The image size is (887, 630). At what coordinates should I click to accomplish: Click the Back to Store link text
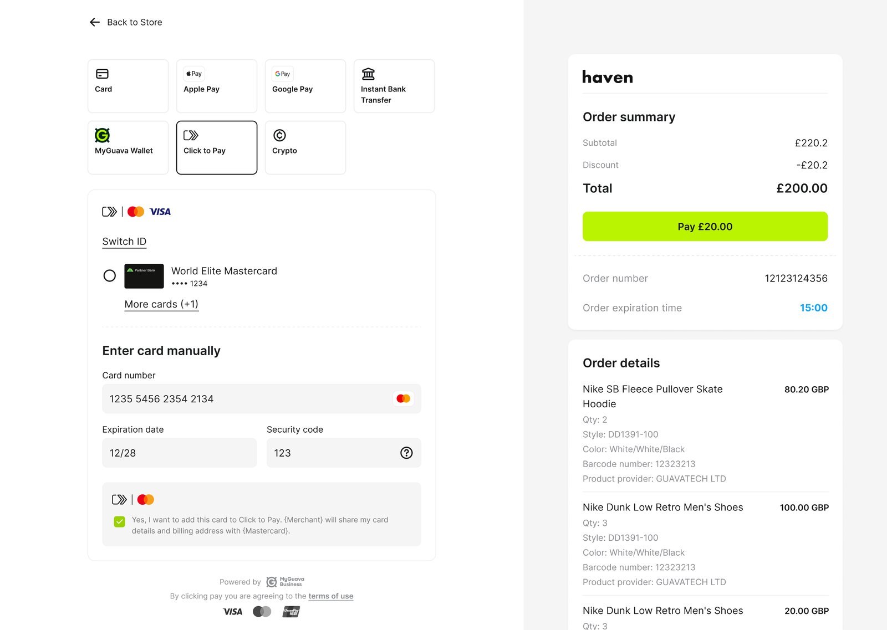135,22
